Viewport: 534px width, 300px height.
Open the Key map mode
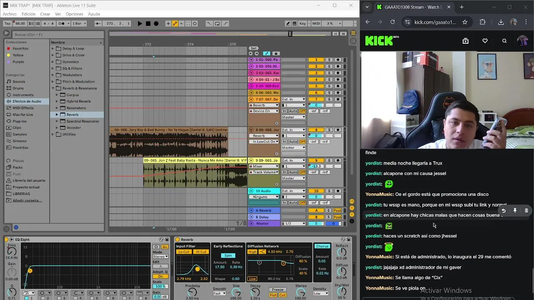pyautogui.click(x=303, y=24)
